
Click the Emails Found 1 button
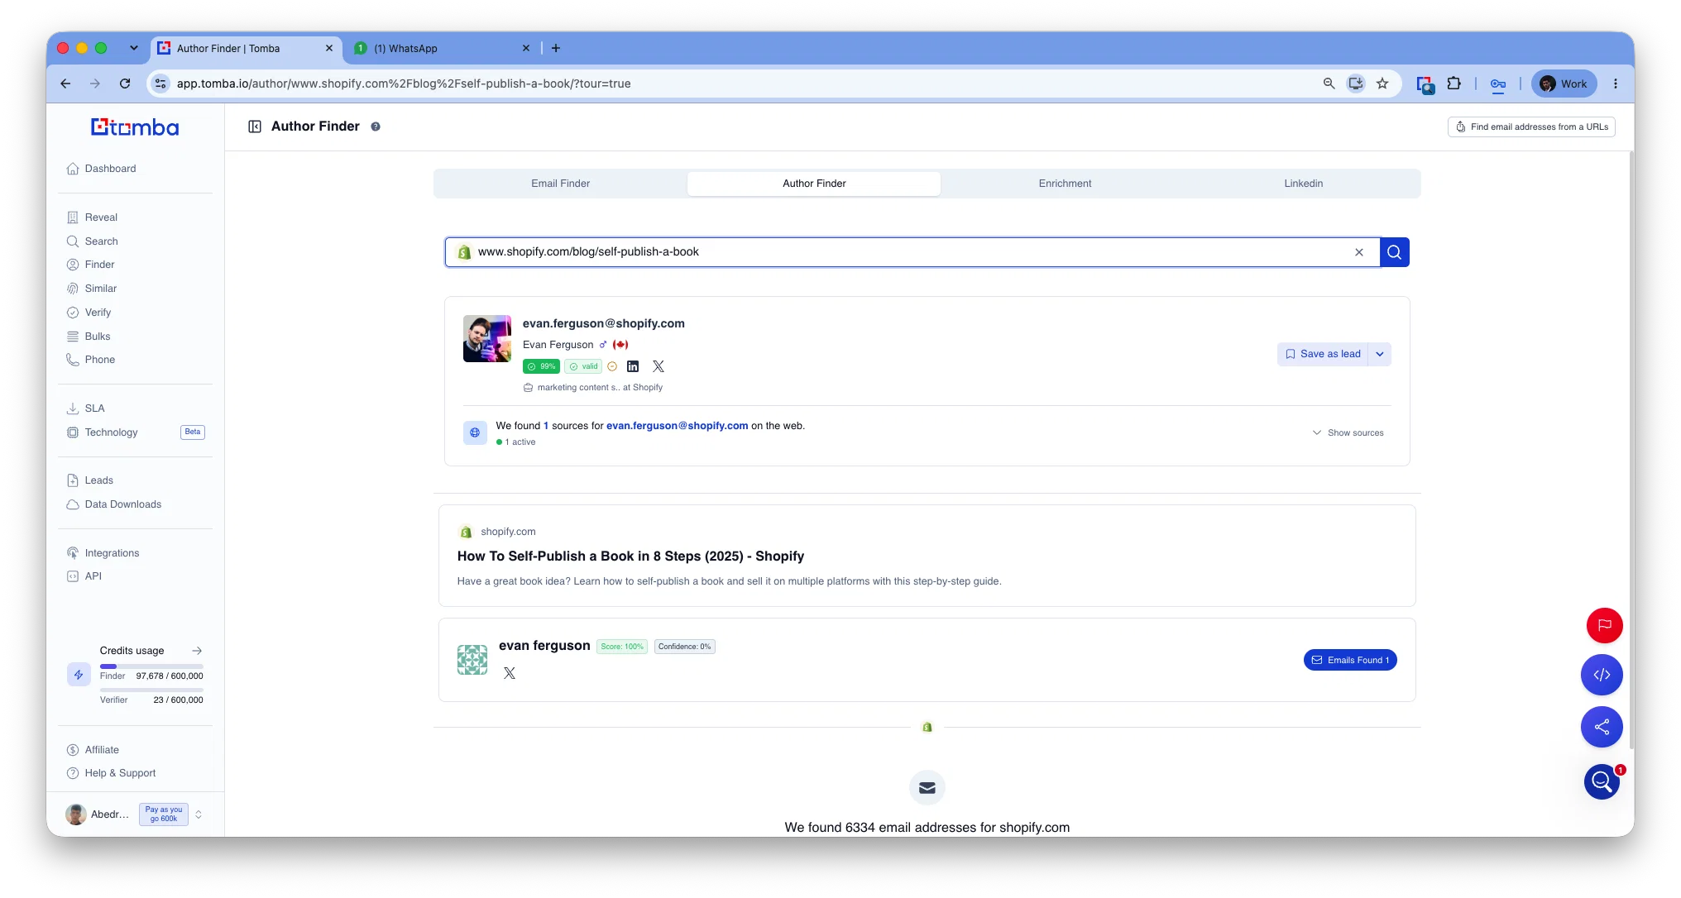point(1350,660)
